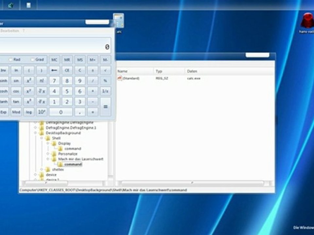Click the 0 digit button
Viewport: 314px width, 235px height.
61,112
